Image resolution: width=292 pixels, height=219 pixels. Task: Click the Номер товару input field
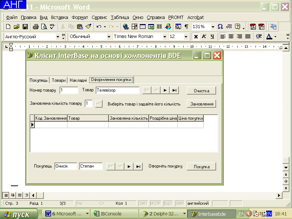tap(69, 90)
